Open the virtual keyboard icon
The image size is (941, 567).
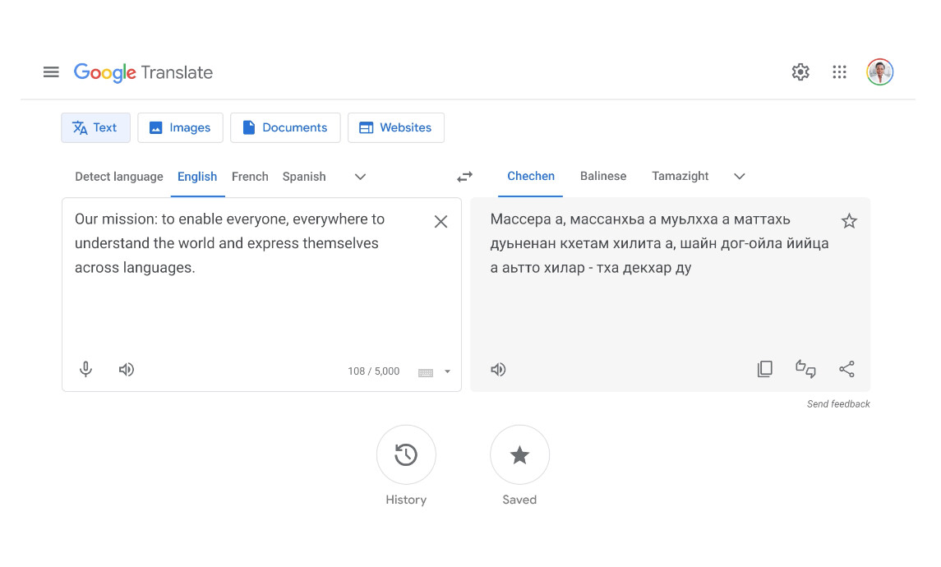tap(426, 372)
